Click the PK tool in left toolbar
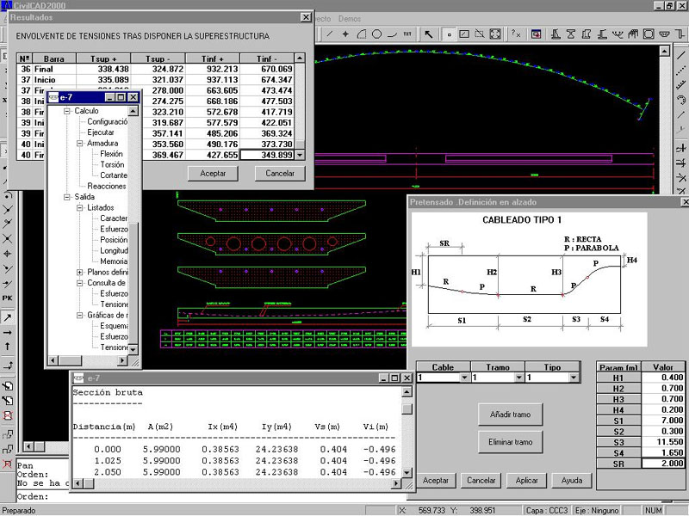The width and height of the screenshot is (689, 516). (8, 298)
